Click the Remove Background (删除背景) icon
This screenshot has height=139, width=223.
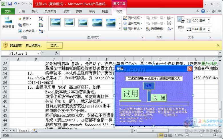[8, 23]
